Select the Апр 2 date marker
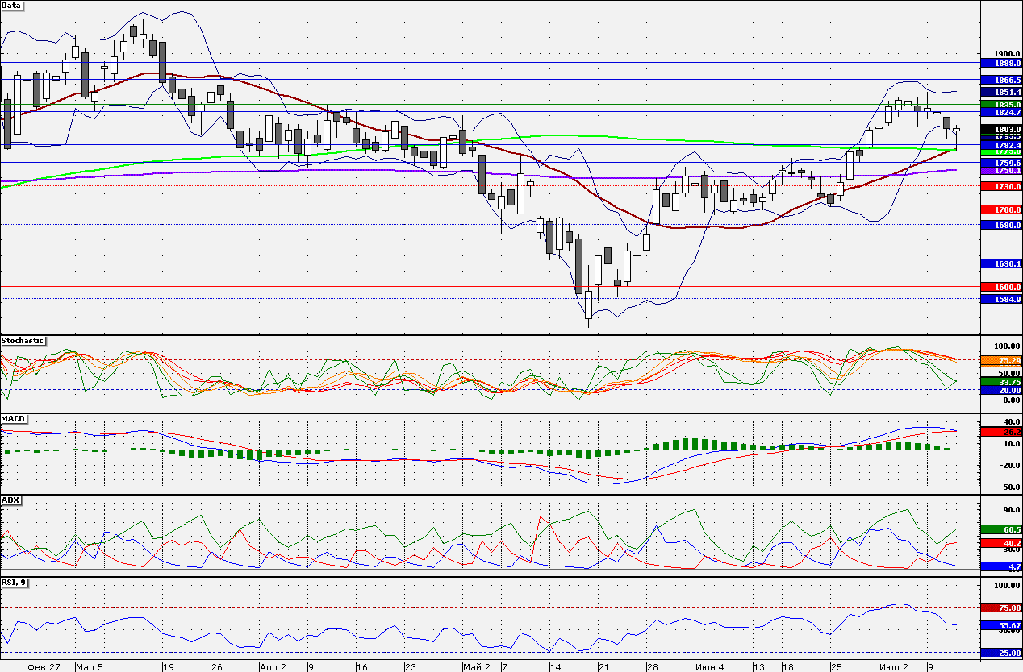Viewport: 1023px width, 672px height. click(273, 667)
